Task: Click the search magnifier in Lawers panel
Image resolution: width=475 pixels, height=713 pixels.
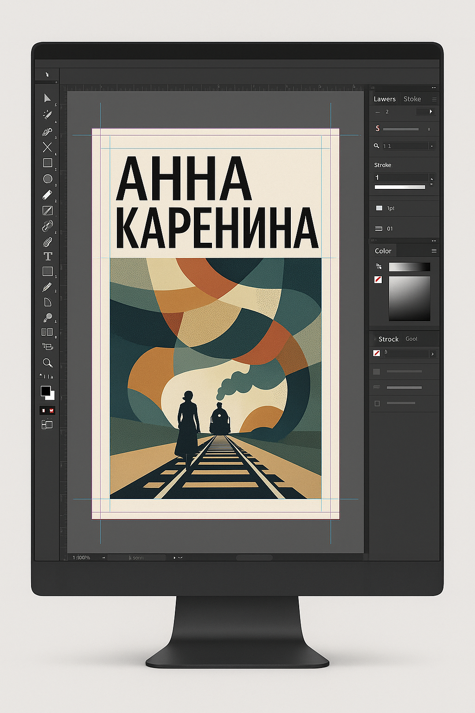Action: coord(377,146)
